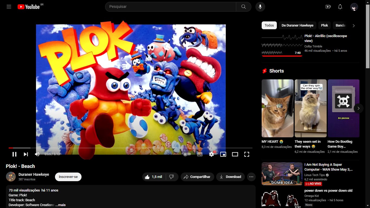Viewport: 370px width, 208px height.
Task: Open WAN Show video thumbnail
Action: pos(282,174)
